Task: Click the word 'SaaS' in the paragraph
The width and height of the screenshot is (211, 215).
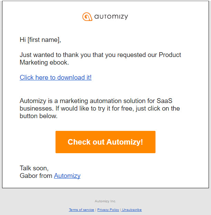Action: 164,101
